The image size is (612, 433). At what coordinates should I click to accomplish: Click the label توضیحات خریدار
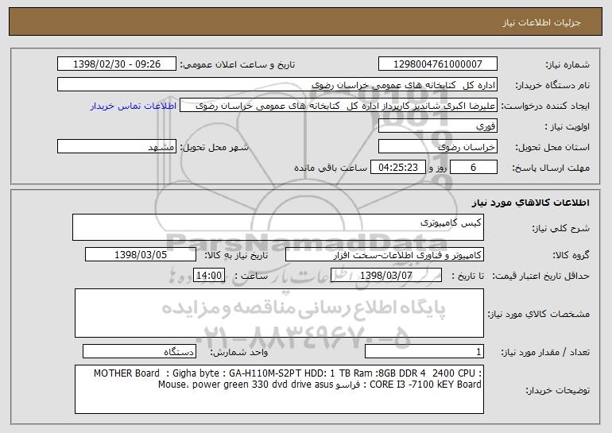pos(557,390)
